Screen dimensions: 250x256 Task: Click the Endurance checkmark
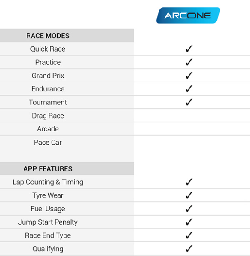click(189, 89)
